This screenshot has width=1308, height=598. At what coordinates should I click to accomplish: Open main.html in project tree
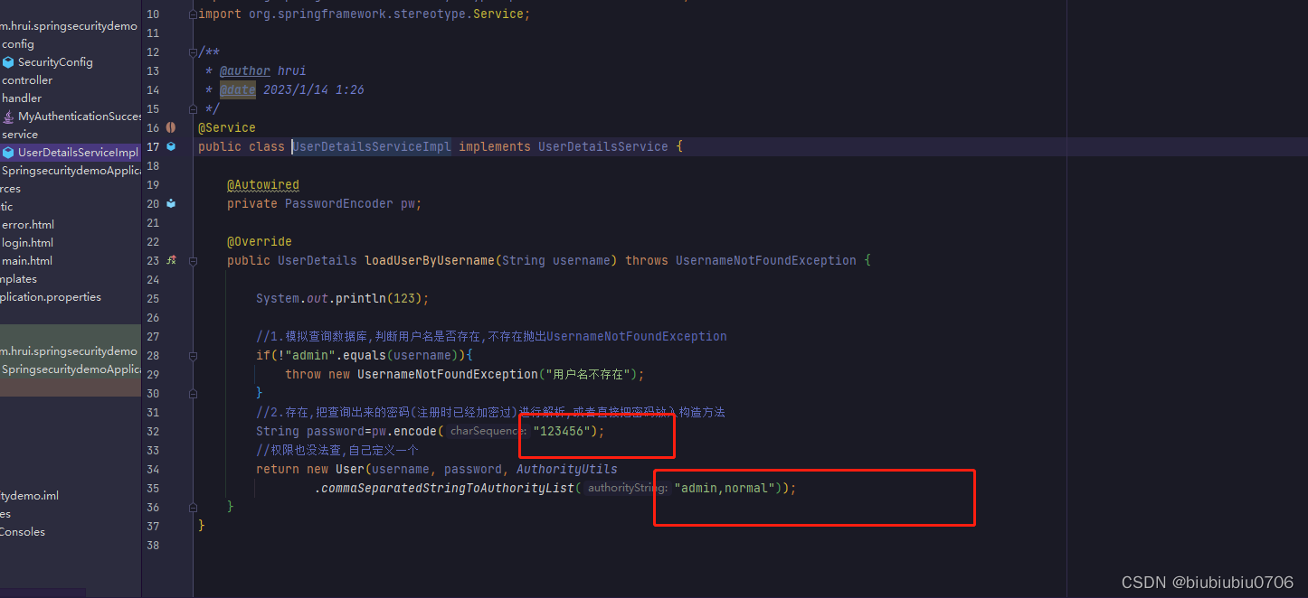[x=27, y=260]
